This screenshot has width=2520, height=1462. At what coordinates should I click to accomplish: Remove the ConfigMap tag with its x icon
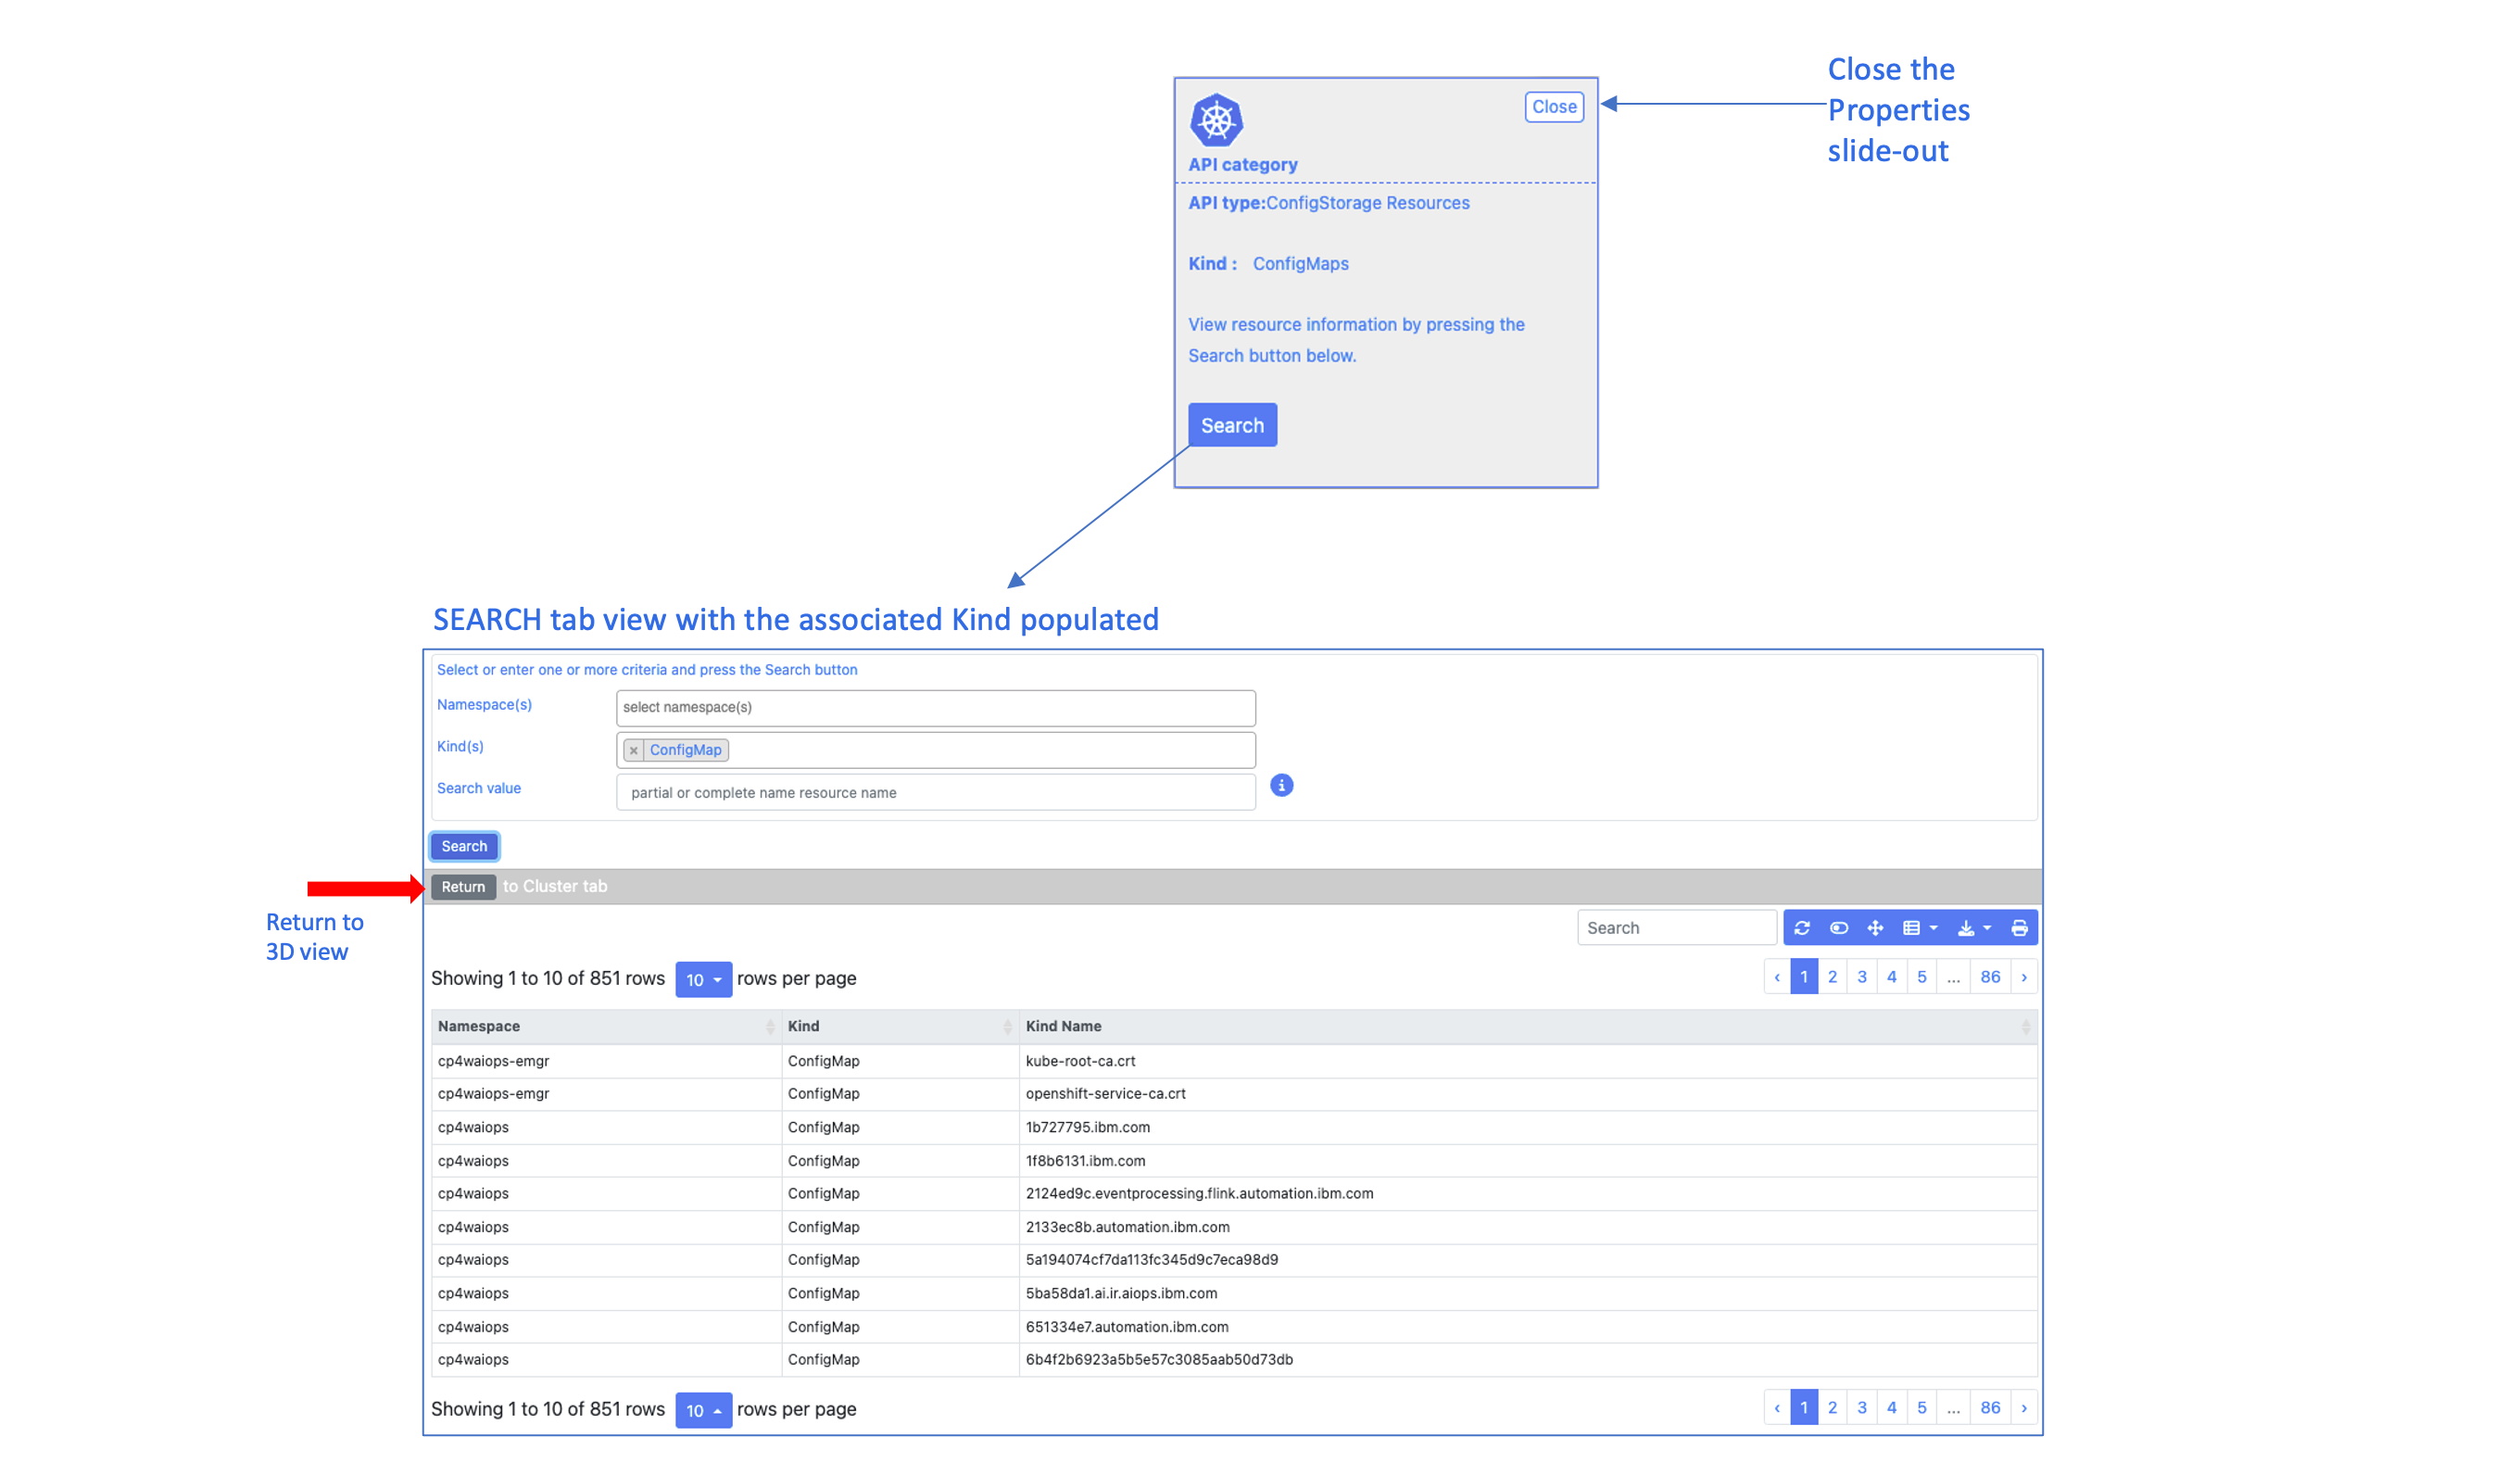click(633, 750)
